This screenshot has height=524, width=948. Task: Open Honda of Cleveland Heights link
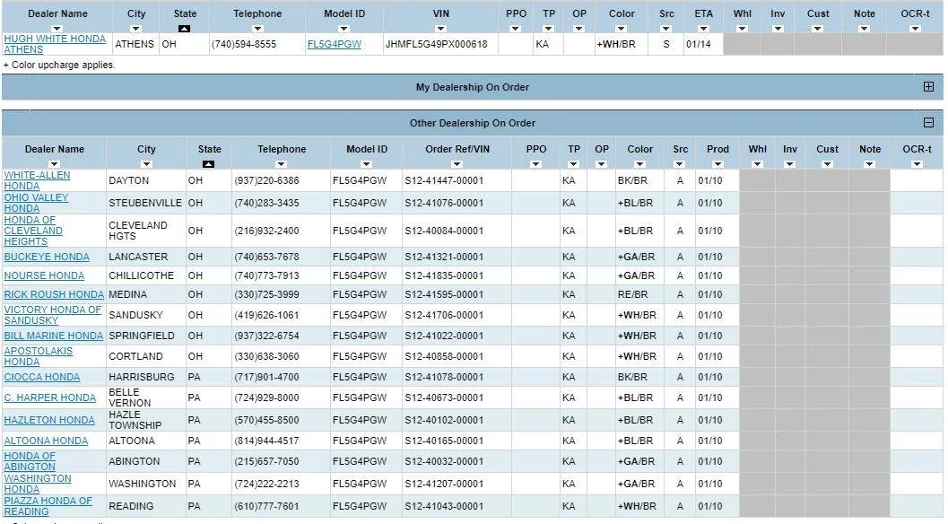coord(33,231)
